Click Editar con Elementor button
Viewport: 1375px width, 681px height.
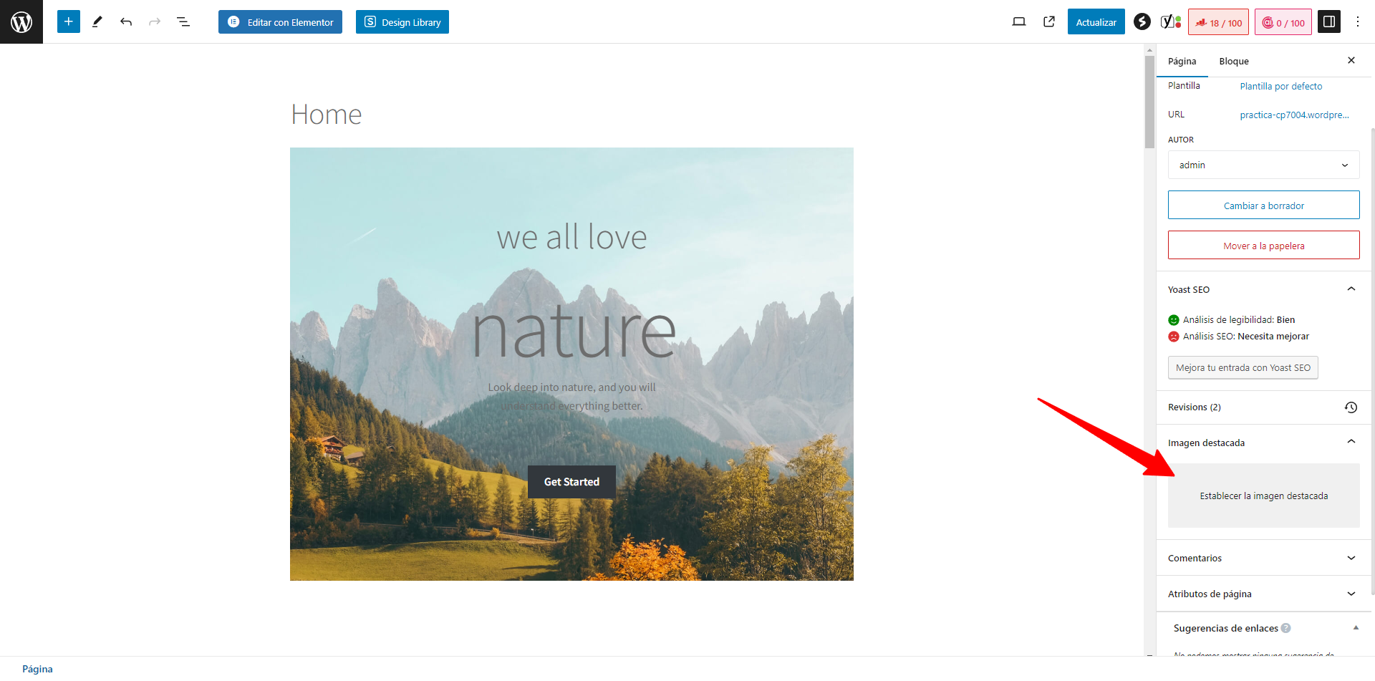click(280, 21)
